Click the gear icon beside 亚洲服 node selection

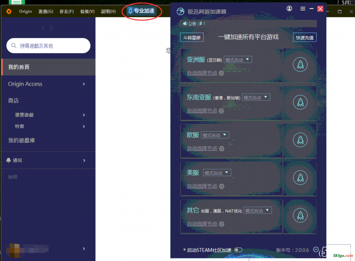pos(222,73)
